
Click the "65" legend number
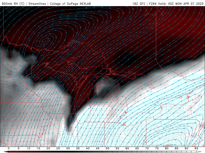click(x=137, y=148)
